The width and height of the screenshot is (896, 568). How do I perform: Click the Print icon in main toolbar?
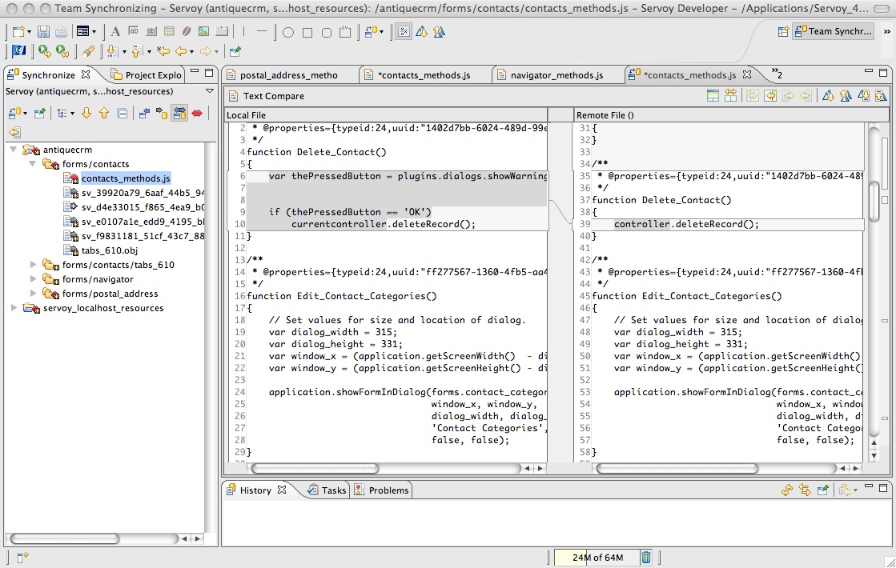tap(61, 32)
